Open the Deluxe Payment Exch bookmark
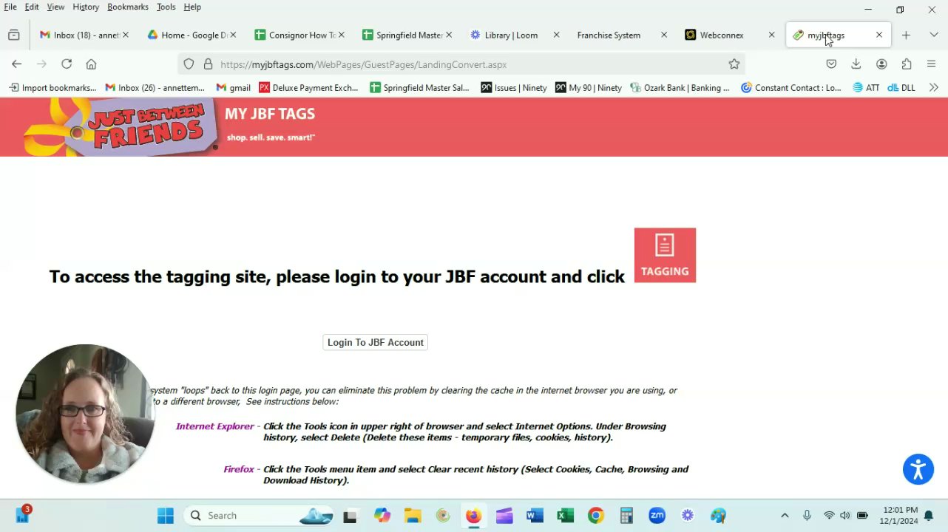 click(308, 87)
